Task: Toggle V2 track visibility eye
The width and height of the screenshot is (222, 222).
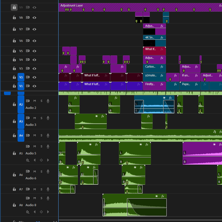Action: [35, 77]
